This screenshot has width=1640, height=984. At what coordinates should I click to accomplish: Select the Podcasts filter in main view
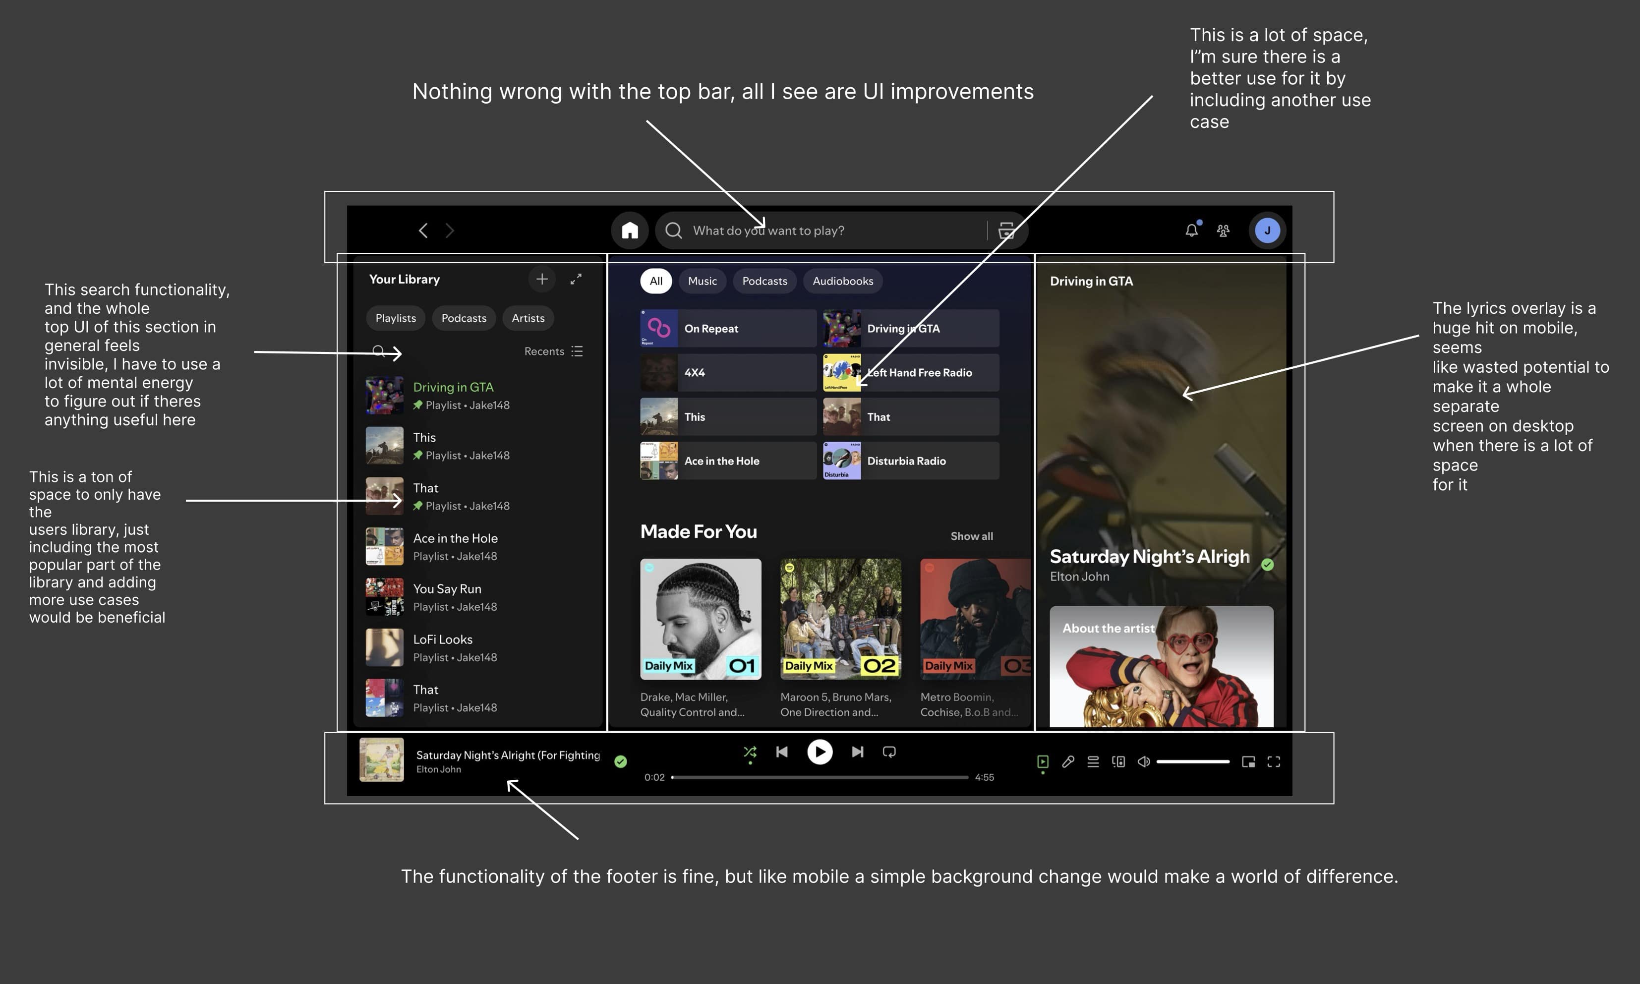pos(764,281)
